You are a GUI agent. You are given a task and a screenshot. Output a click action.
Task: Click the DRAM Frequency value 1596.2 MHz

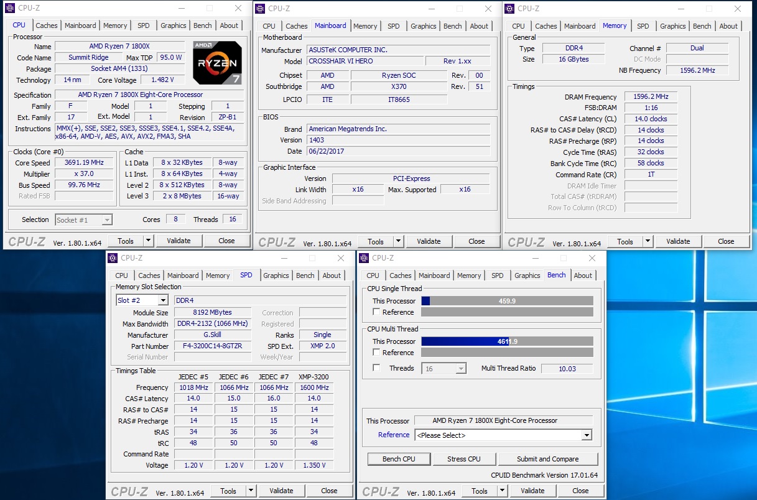651,97
